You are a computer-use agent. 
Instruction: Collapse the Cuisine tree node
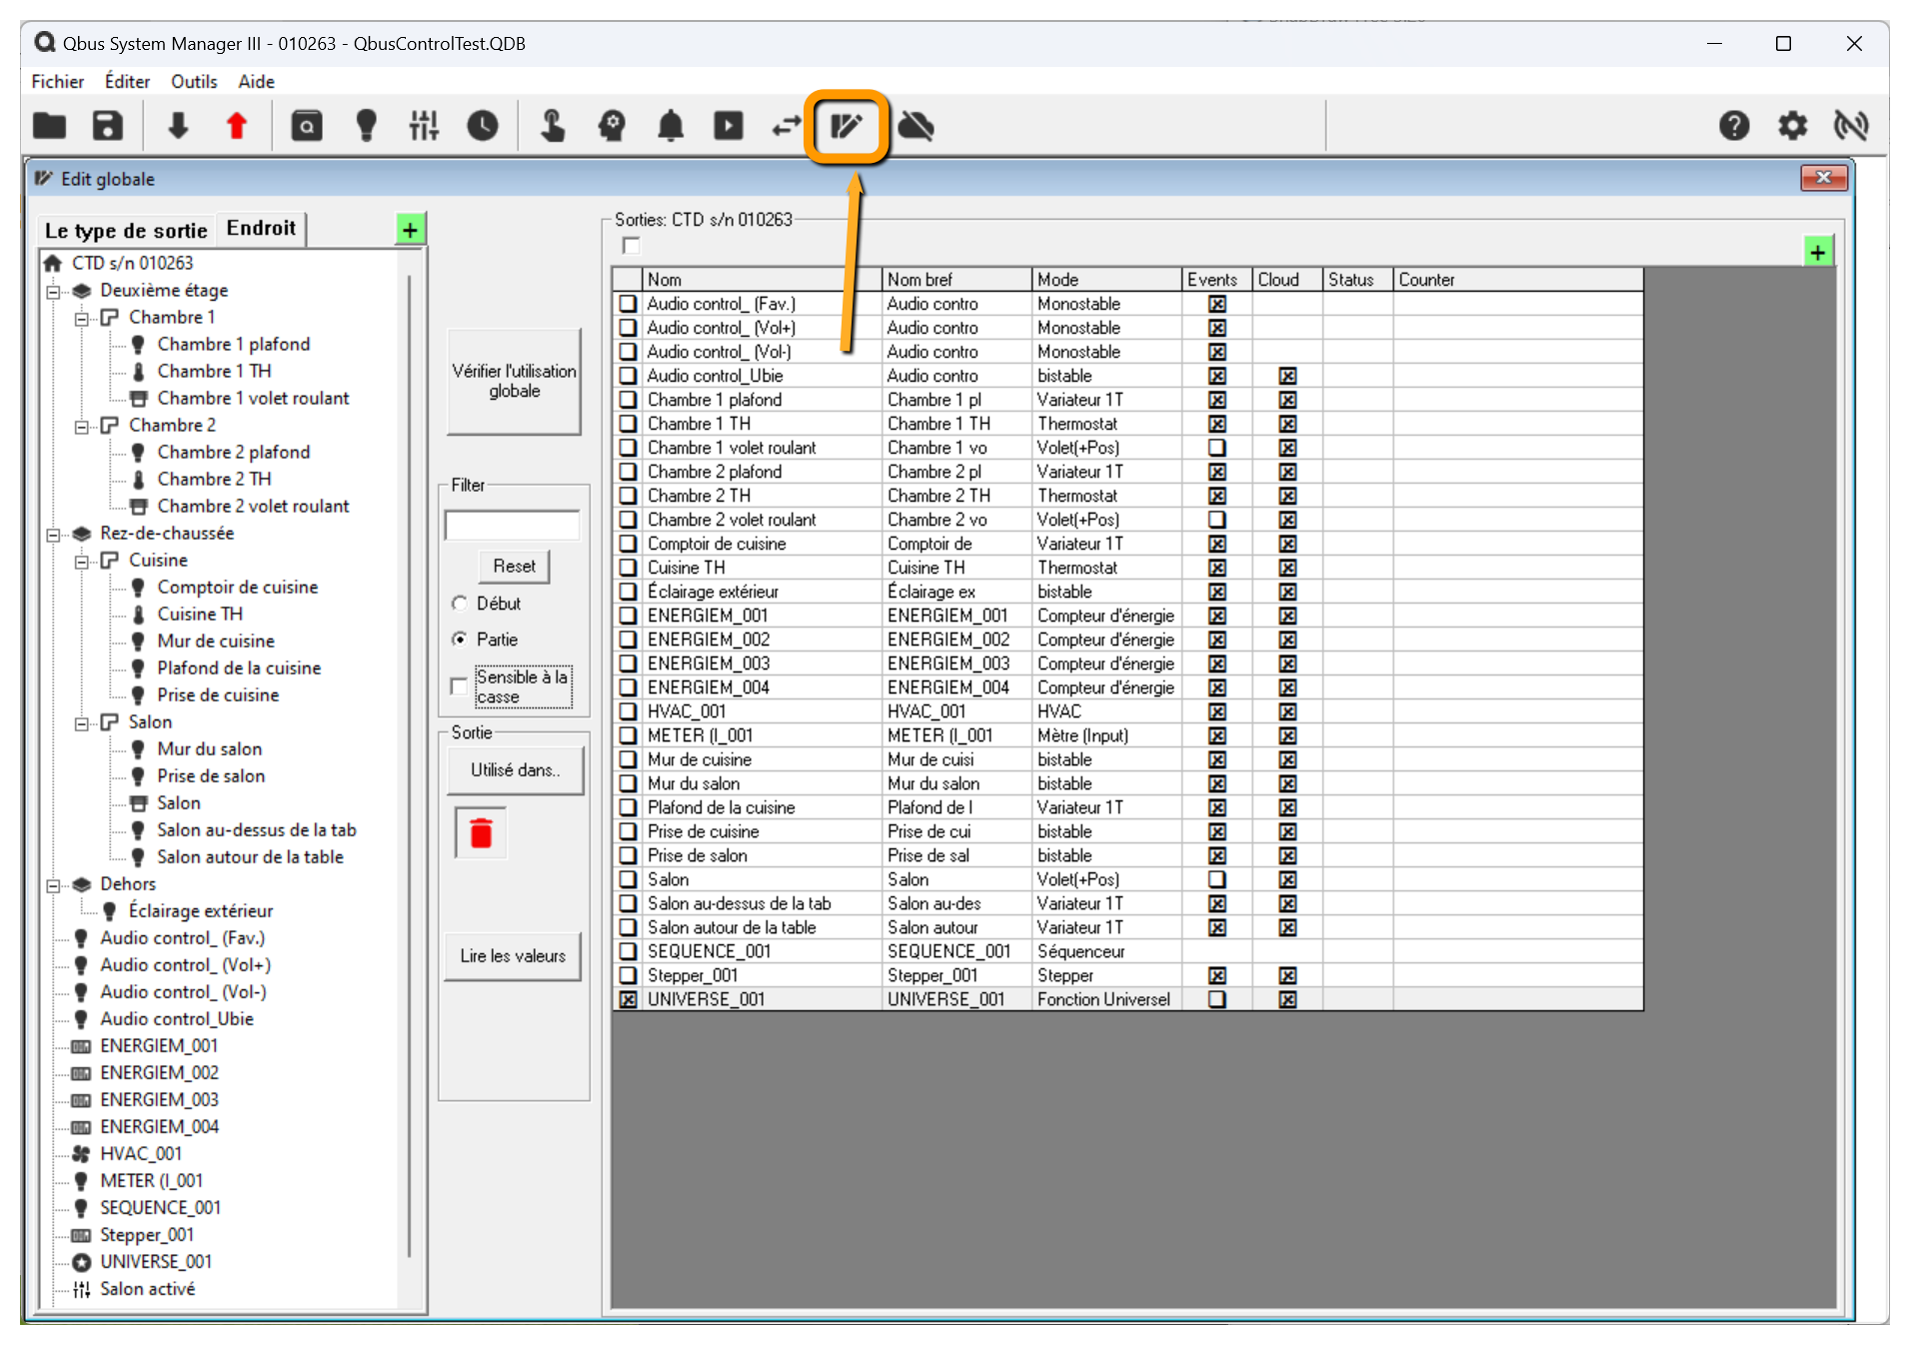(82, 561)
